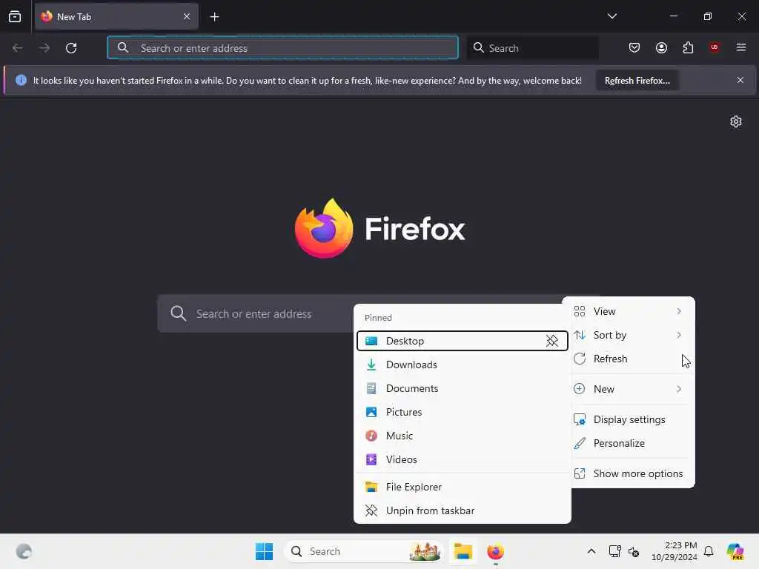Open the Firefox account icon
Viewport: 759px width, 569px height.
pos(661,47)
